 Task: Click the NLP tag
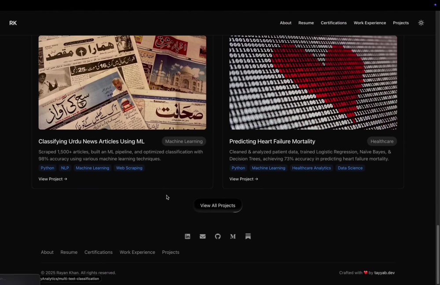coord(65,168)
